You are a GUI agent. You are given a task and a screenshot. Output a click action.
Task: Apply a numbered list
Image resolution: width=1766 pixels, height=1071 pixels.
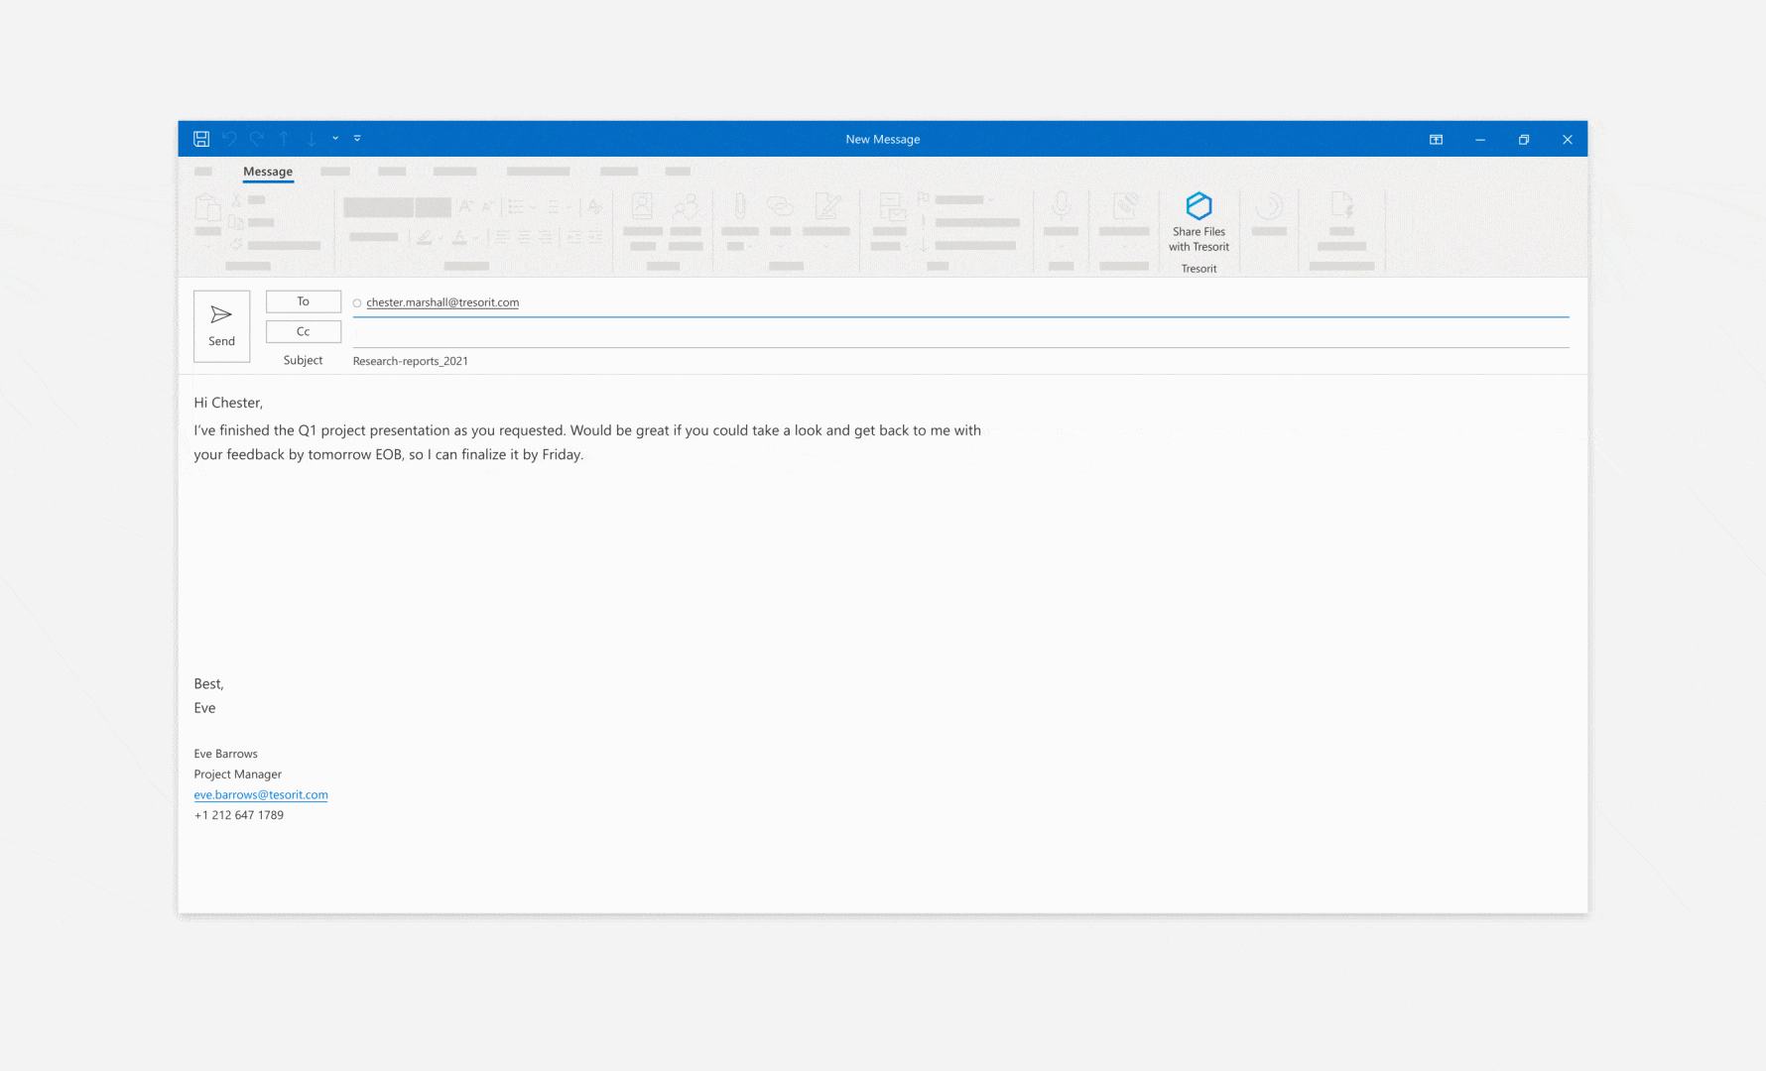point(554,206)
